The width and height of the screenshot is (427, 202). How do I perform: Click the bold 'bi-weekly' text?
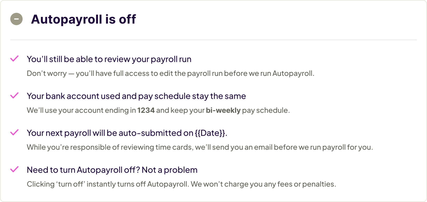[x=223, y=110]
